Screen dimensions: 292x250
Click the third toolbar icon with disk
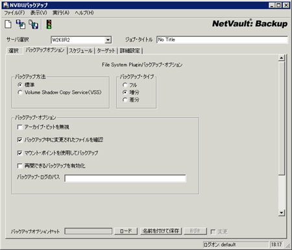(x=33, y=24)
